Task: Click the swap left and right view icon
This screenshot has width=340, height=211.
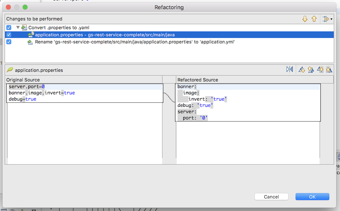Action: point(289,69)
